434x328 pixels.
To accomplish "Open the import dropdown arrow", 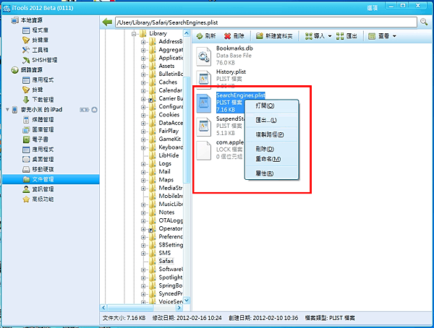I will pos(330,36).
